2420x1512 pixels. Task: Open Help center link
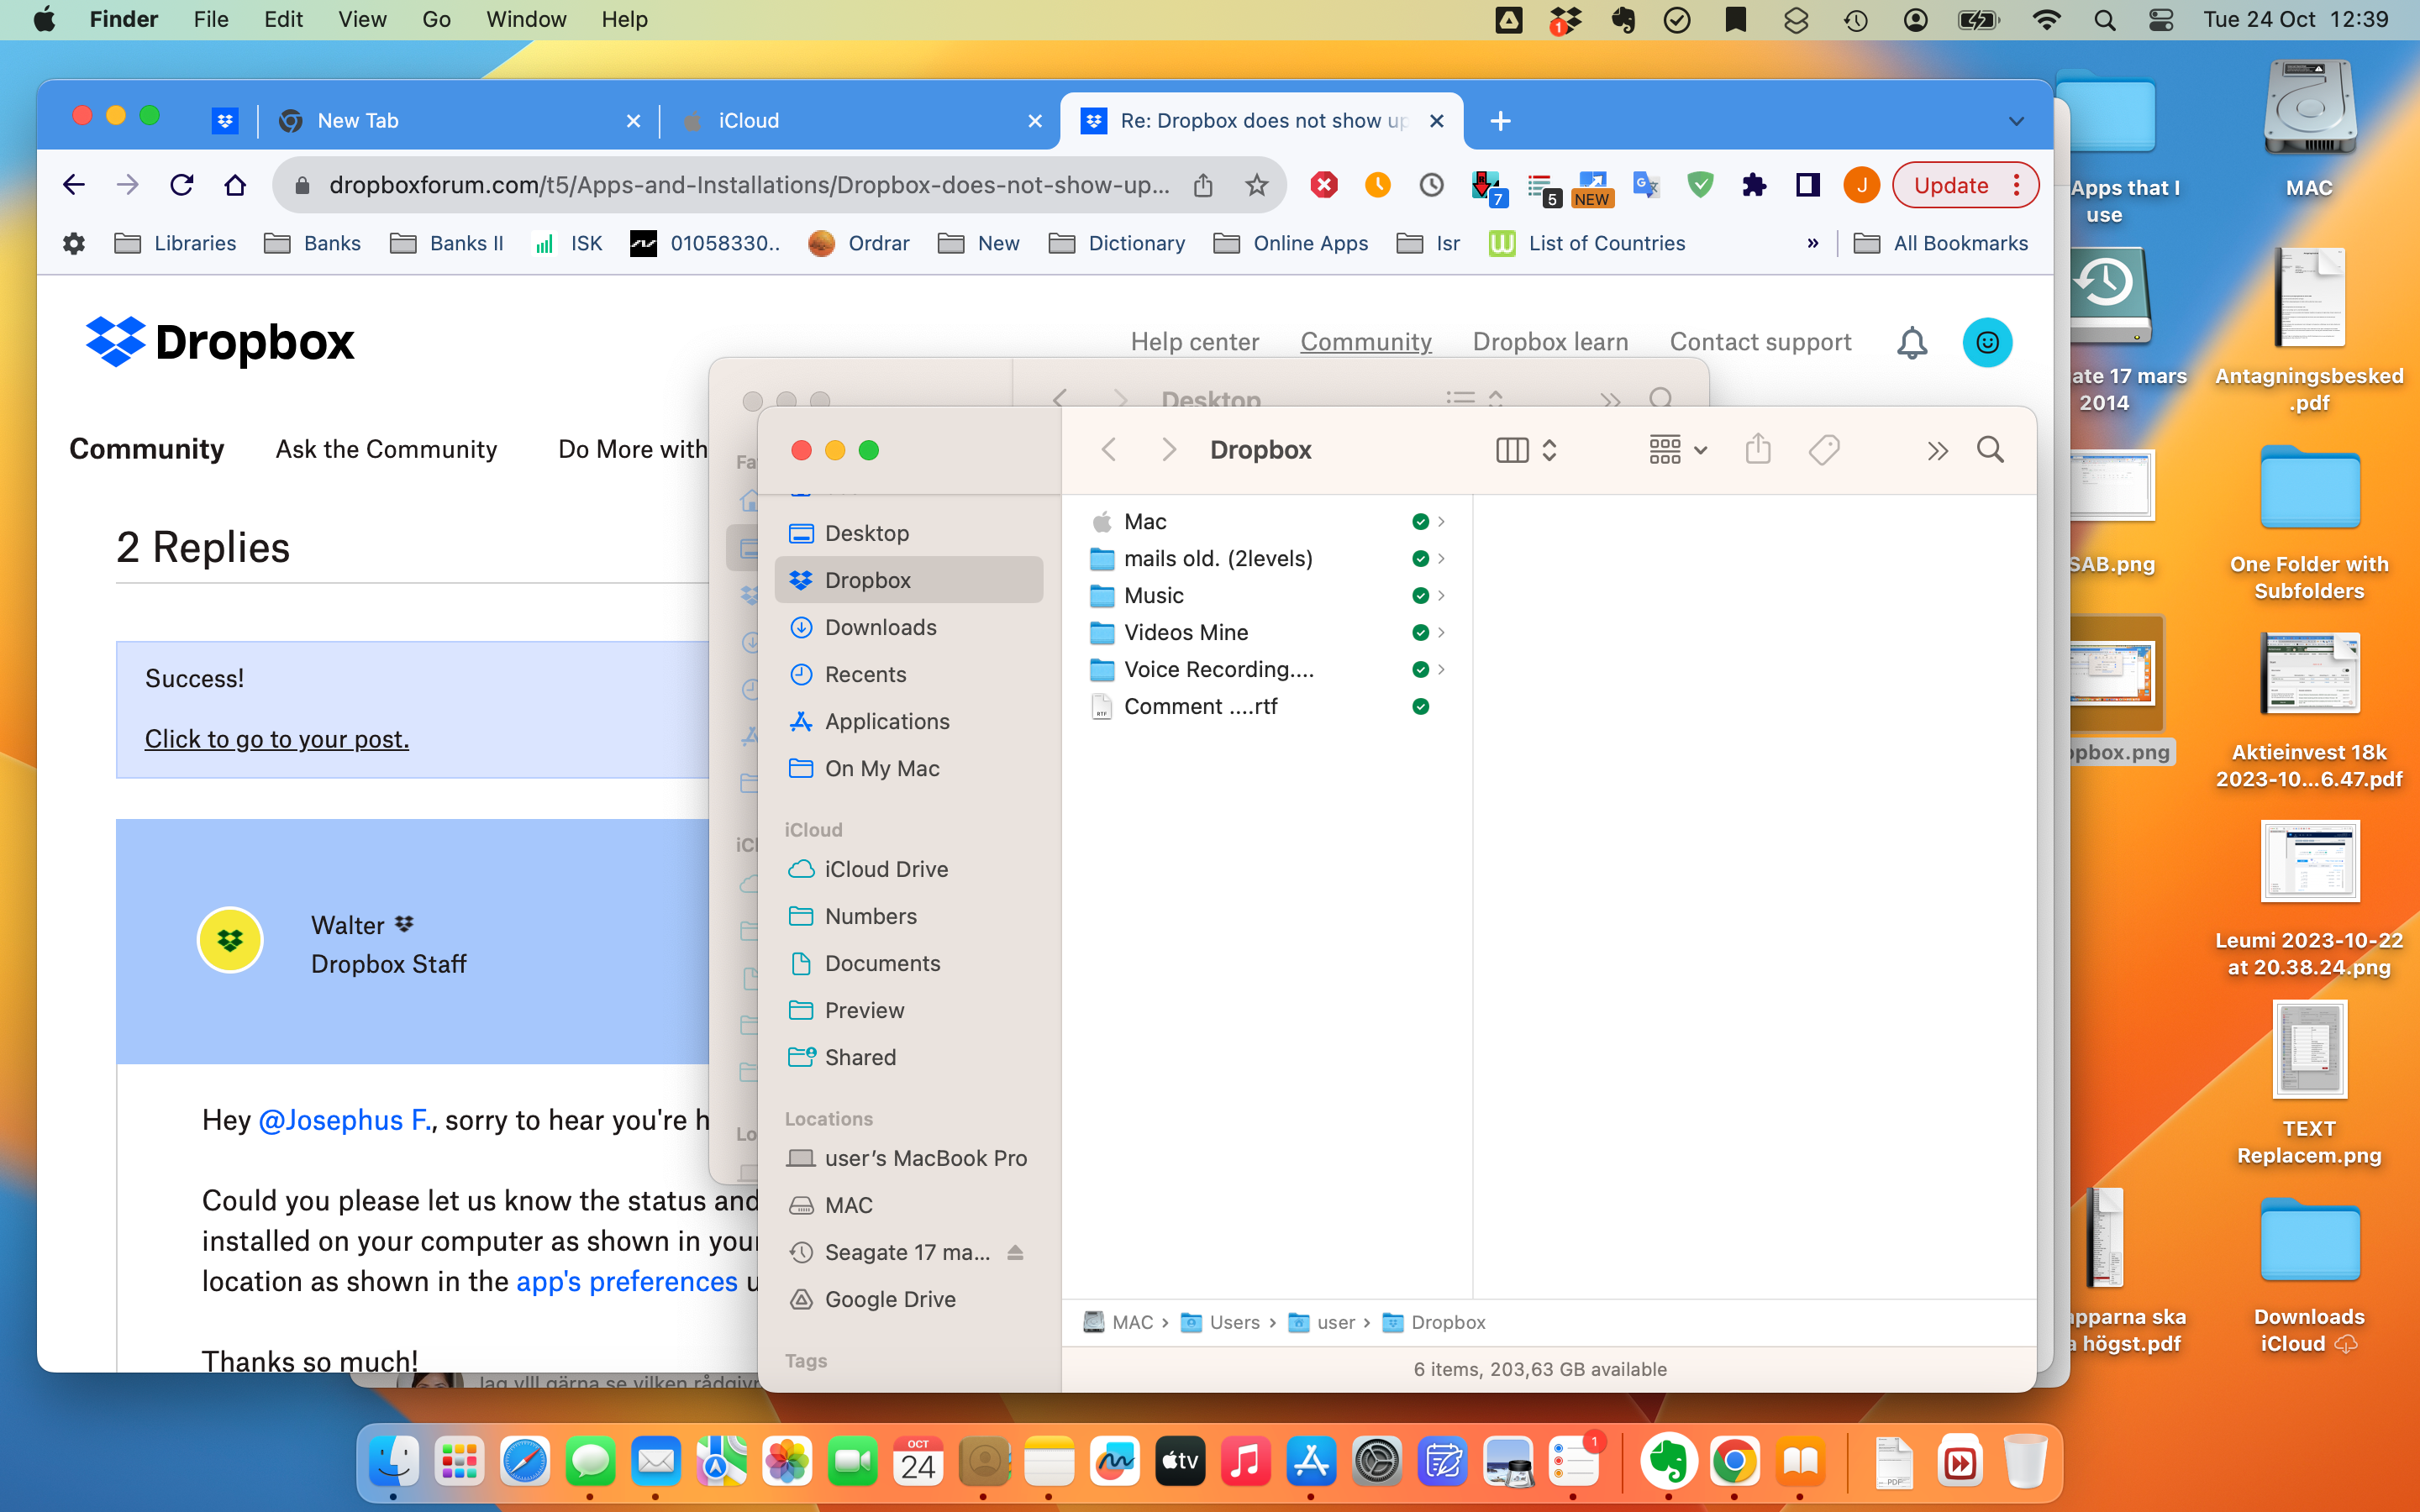pos(1194,342)
